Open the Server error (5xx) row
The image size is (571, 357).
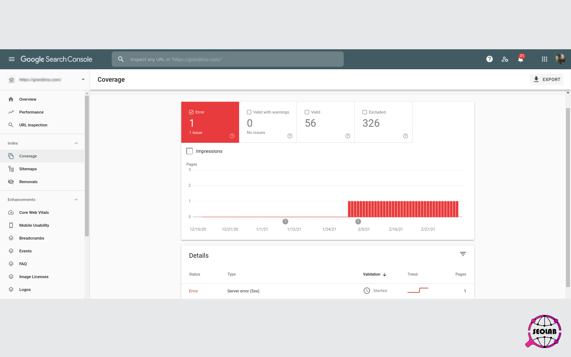(243, 291)
